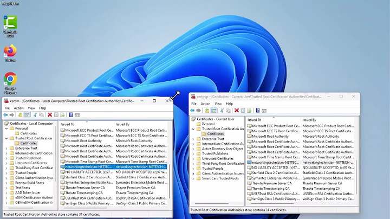Open Camtasia desktop shortcut

pos(10,27)
